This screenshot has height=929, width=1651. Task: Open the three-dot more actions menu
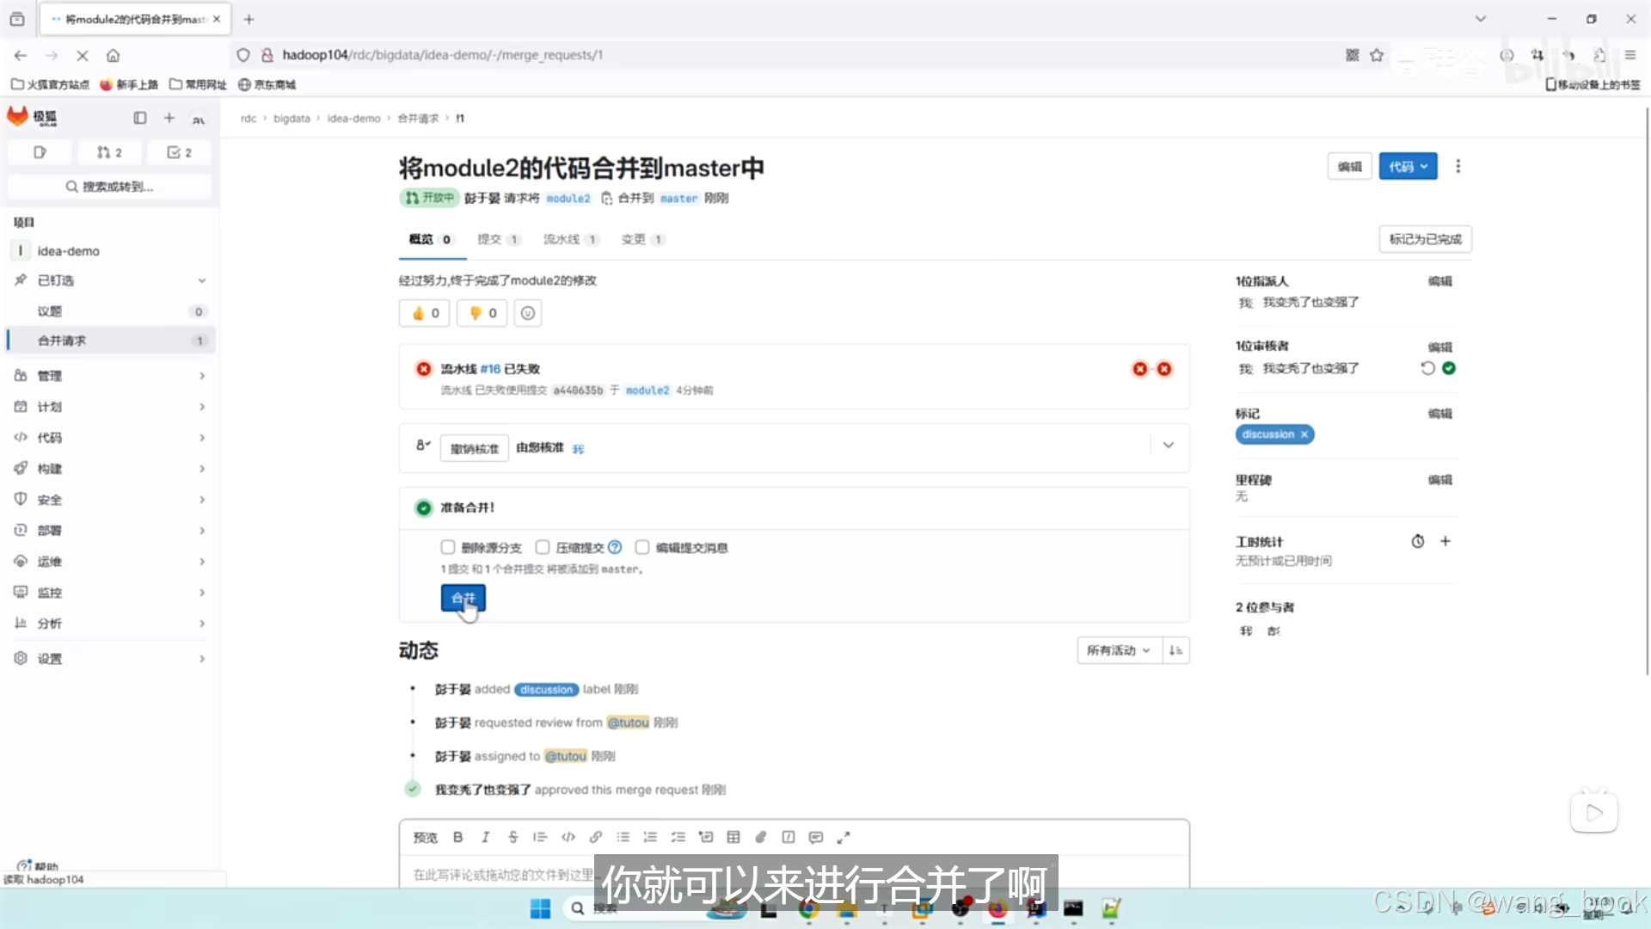pos(1458,166)
